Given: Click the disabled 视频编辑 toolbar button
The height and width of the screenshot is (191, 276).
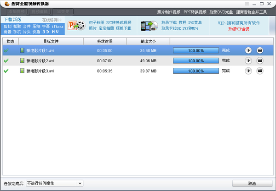Looking at the screenshot, I should coord(40,12).
